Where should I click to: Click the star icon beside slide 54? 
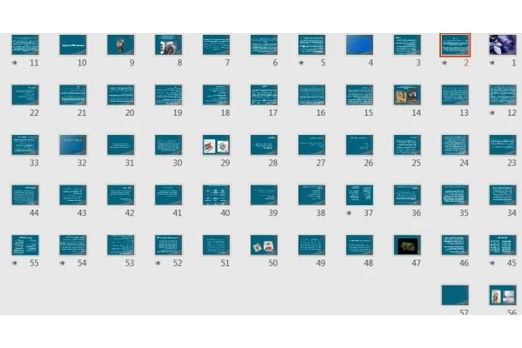click(x=63, y=263)
